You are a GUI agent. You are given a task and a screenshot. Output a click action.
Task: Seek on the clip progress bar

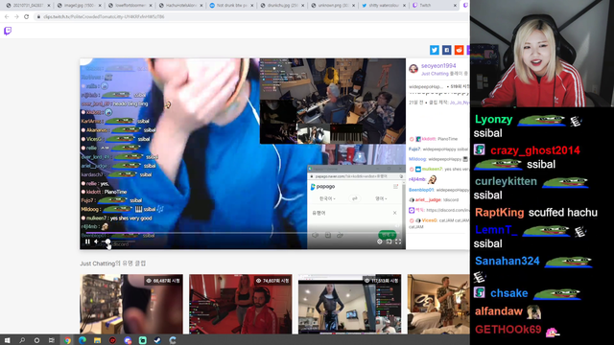[243, 233]
